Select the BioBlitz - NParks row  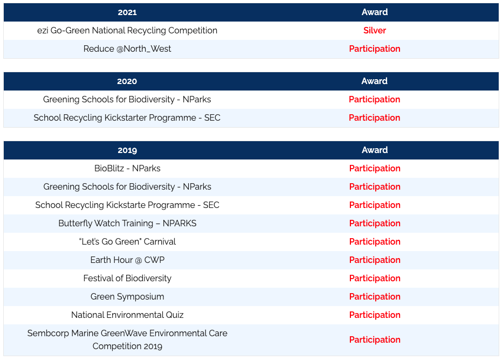click(x=127, y=169)
